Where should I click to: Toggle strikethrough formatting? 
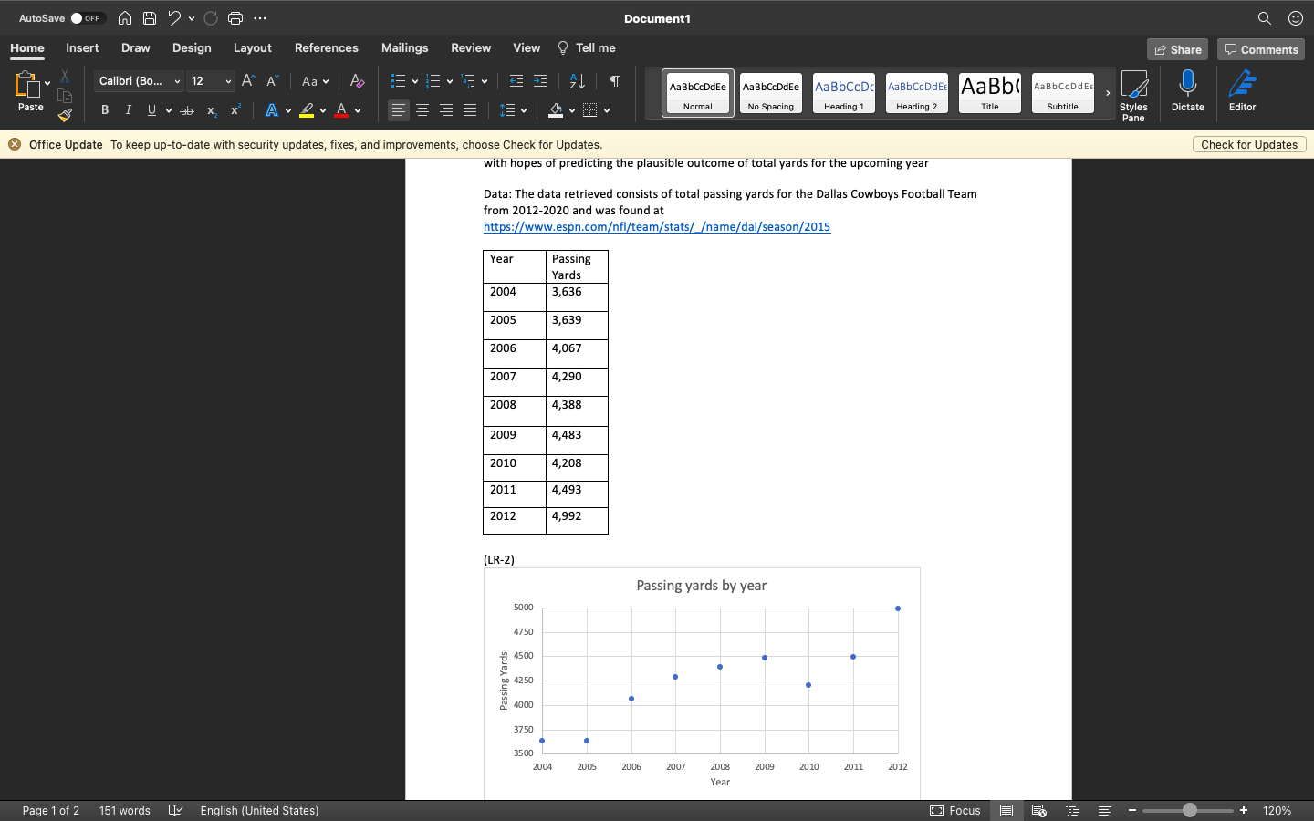[x=186, y=109]
